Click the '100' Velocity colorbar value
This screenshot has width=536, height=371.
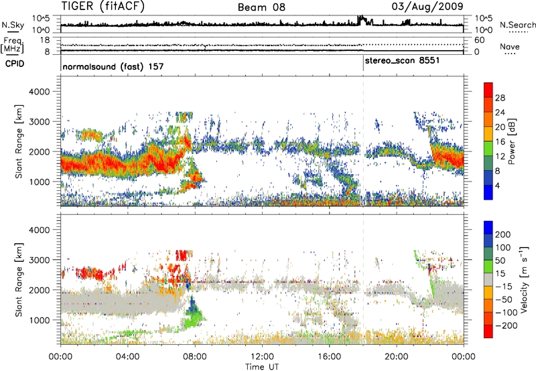(503, 247)
